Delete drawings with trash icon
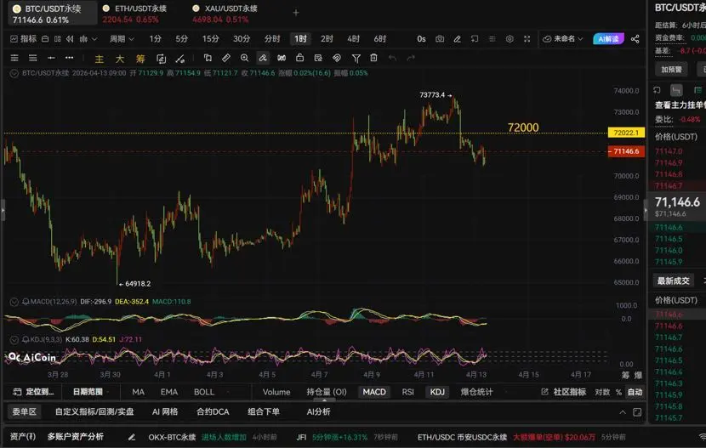706x448 pixels. pyautogui.click(x=373, y=58)
